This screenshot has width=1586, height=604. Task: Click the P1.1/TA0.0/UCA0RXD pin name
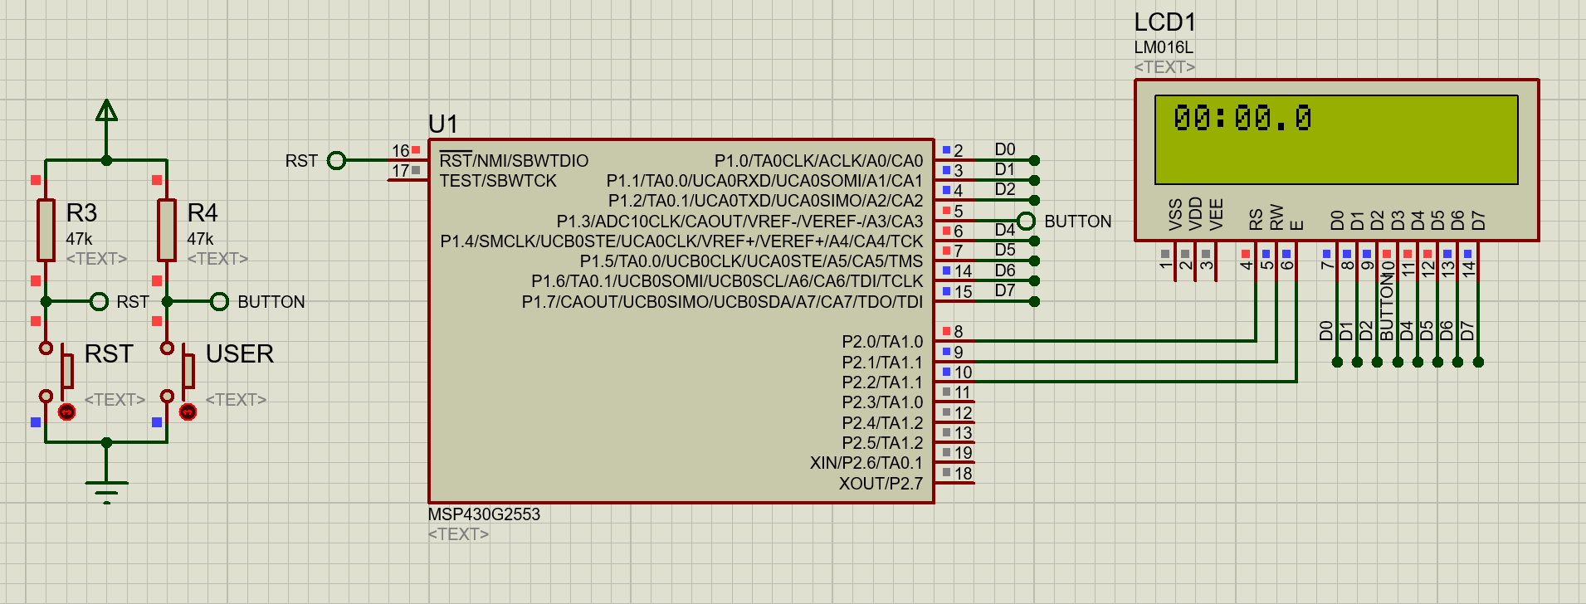[x=764, y=181]
